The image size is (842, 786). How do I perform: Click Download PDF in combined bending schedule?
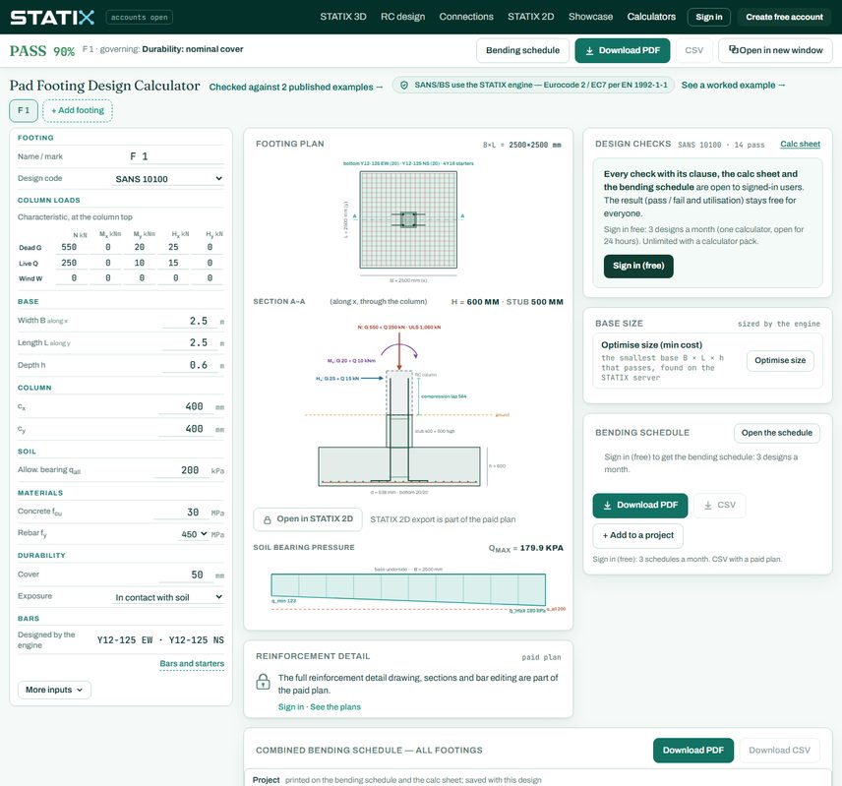coord(693,750)
